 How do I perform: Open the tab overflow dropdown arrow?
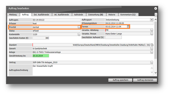point(156,14)
